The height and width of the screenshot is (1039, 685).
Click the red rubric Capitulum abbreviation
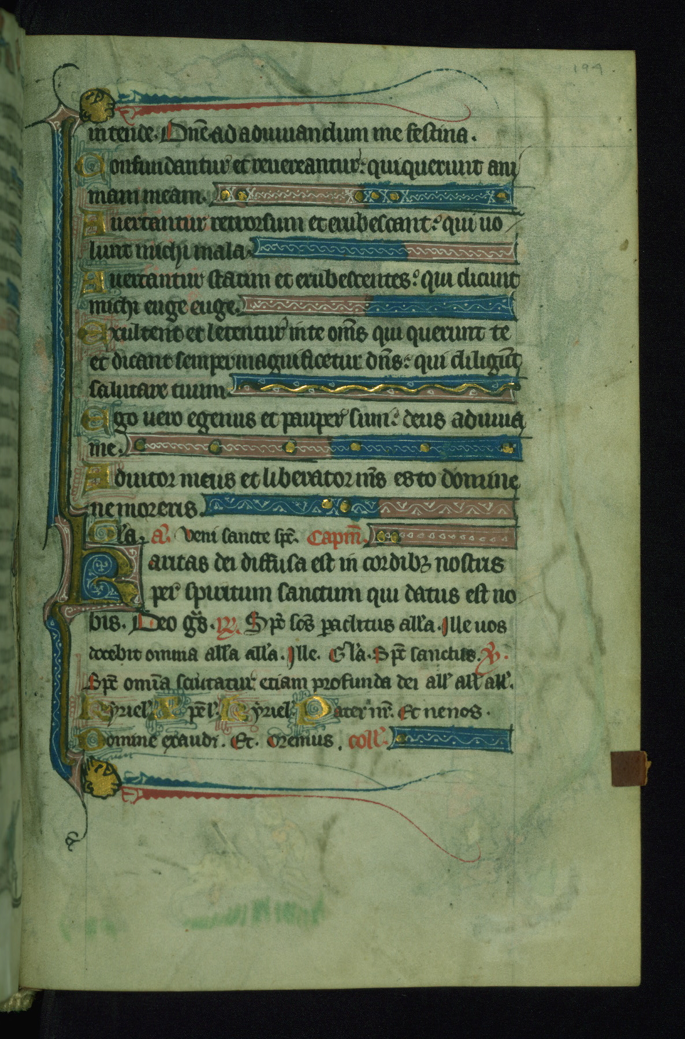pyautogui.click(x=336, y=538)
